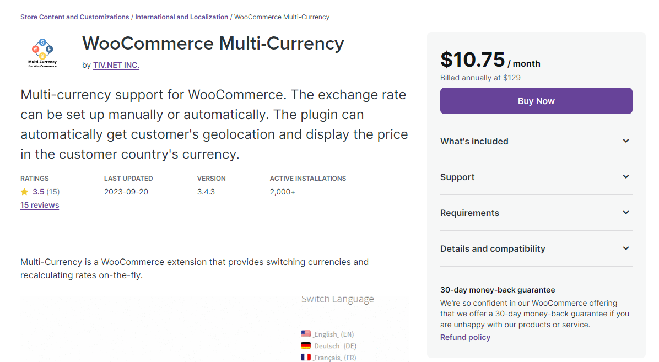Expand the Requirements section
Image resolution: width=659 pixels, height=362 pixels.
click(536, 213)
